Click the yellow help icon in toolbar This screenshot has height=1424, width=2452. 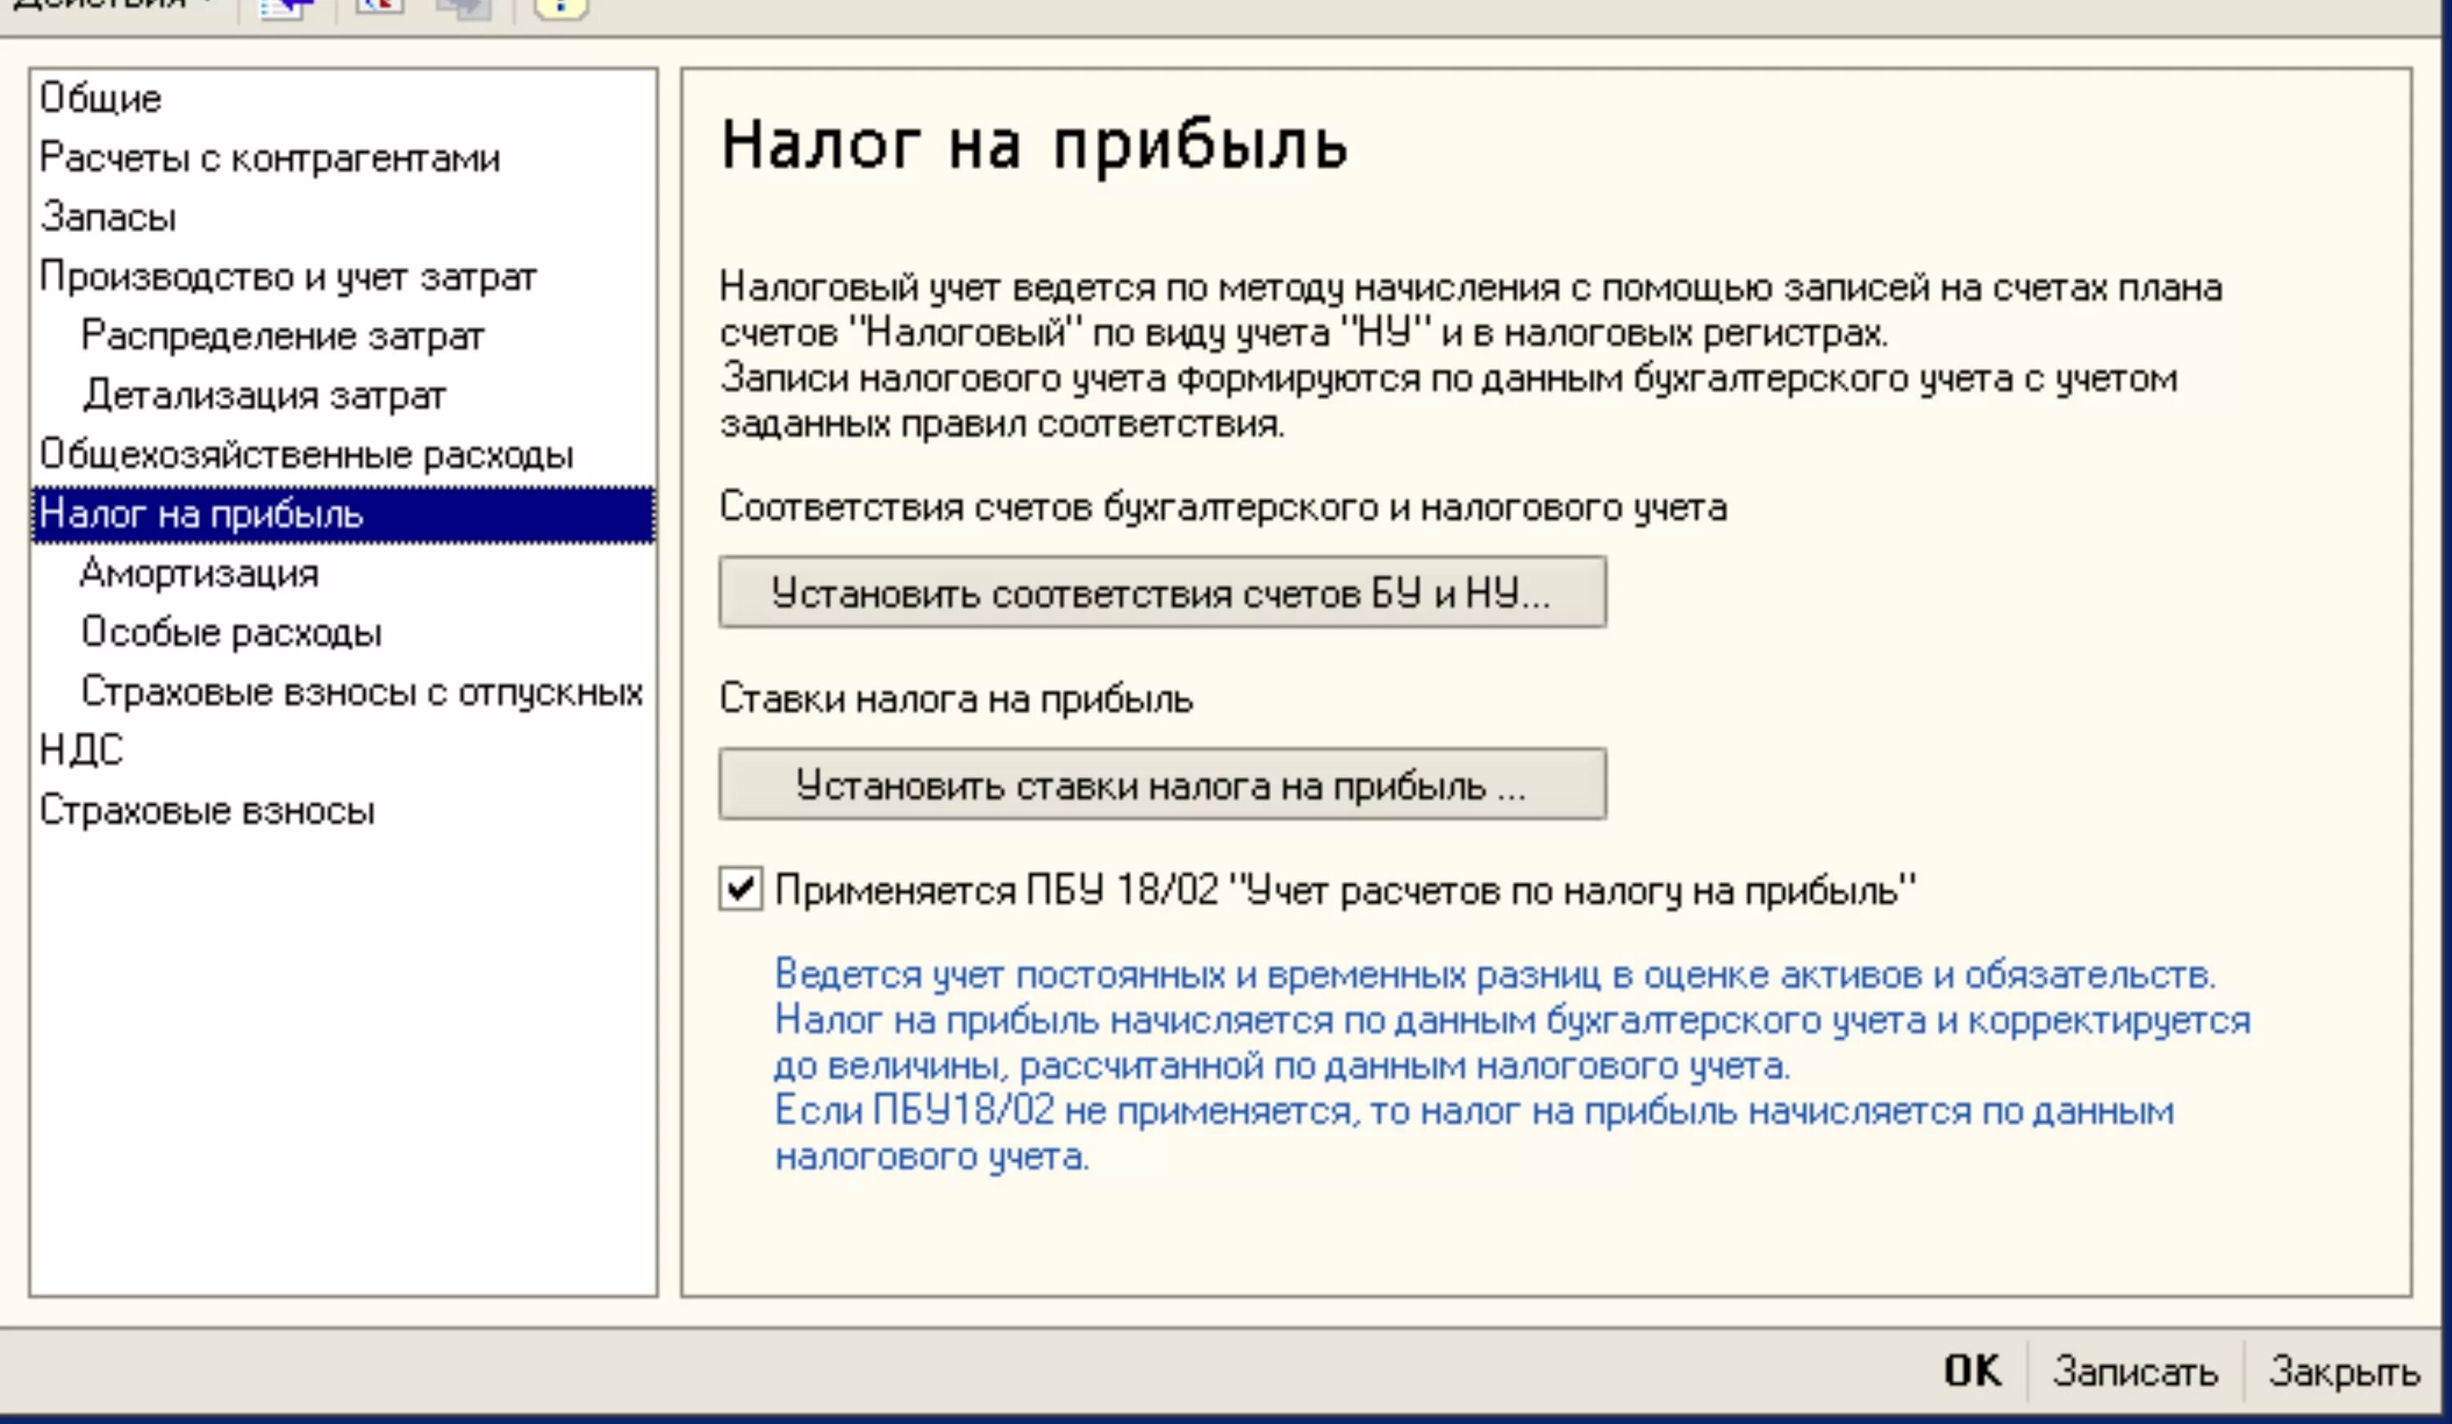[561, 8]
